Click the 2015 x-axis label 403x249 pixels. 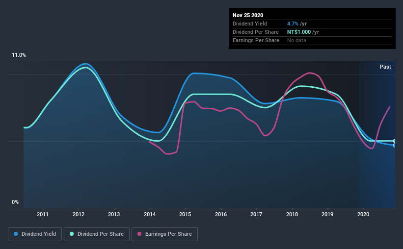pyautogui.click(x=185, y=214)
